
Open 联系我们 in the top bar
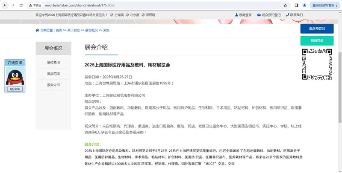294,15
